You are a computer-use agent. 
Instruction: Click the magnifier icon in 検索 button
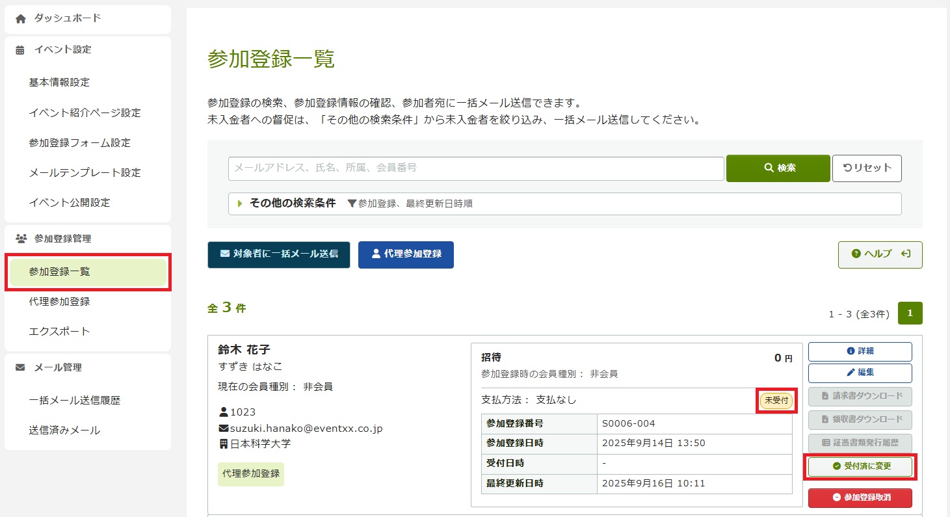pyautogui.click(x=769, y=168)
